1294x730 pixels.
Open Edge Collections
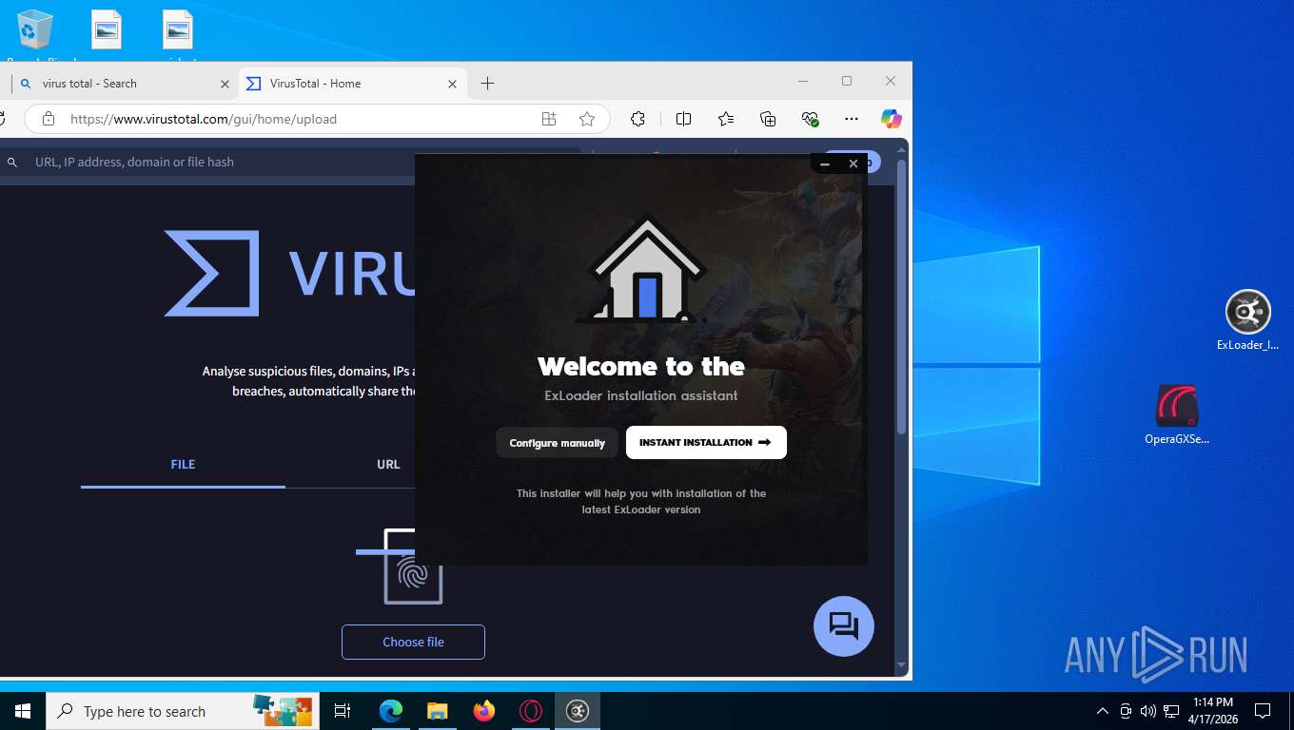[768, 119]
